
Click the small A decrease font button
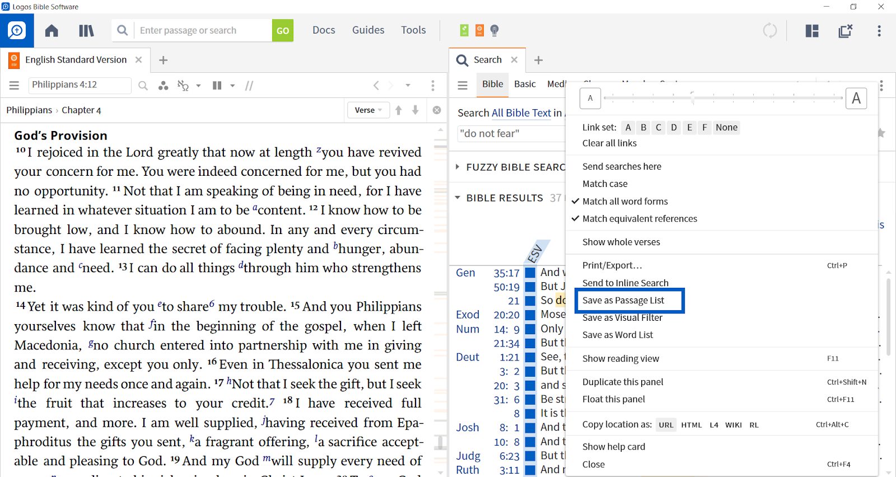coord(590,98)
